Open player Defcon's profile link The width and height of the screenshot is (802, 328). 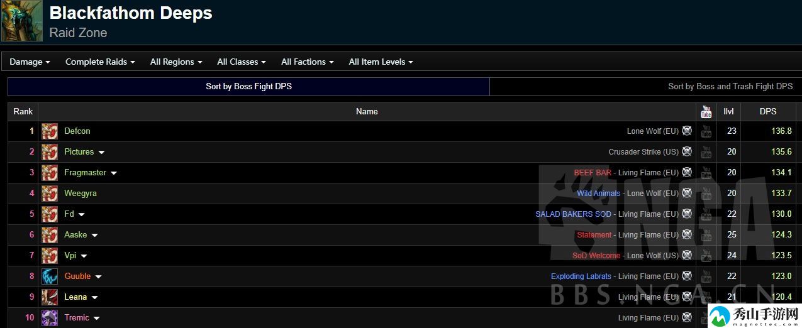(77, 131)
